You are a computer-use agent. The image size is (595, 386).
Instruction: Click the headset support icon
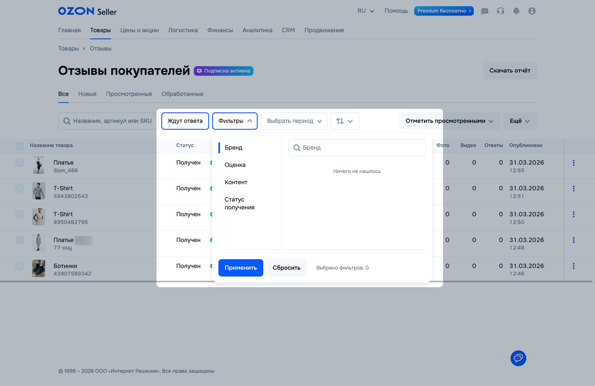pyautogui.click(x=500, y=11)
